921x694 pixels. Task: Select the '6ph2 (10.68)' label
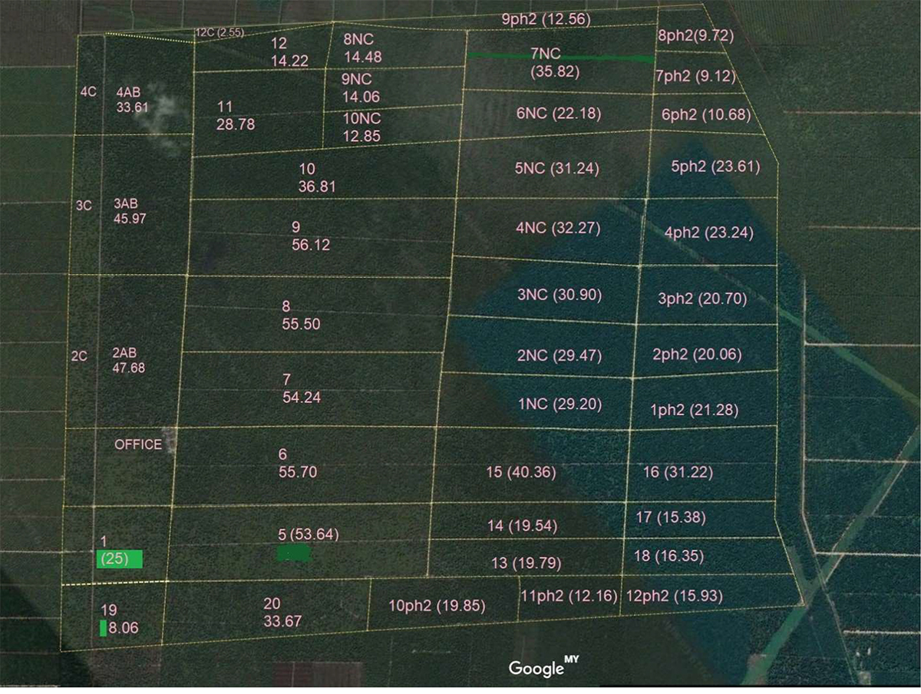pyautogui.click(x=706, y=115)
